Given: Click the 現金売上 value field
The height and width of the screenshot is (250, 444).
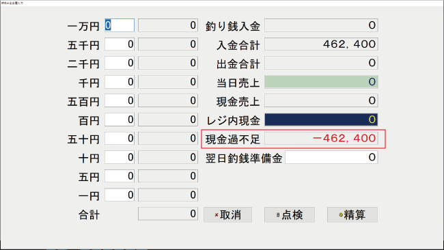Looking at the screenshot, I should pyautogui.click(x=321, y=100).
